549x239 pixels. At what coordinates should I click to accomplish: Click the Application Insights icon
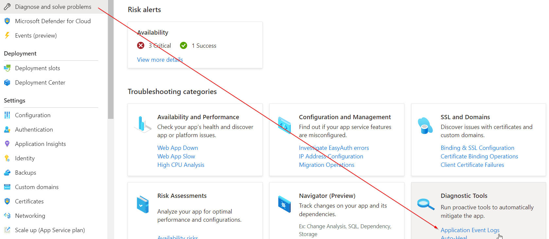point(7,144)
